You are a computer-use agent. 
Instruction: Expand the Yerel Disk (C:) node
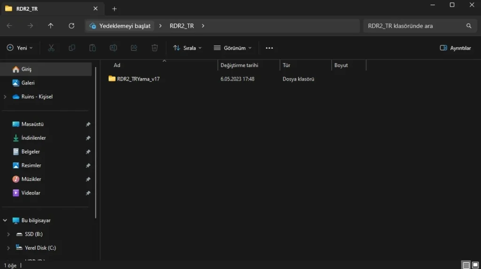(x=8, y=248)
